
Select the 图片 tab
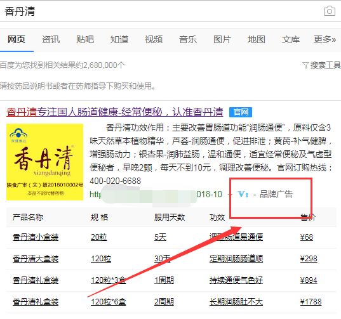point(222,39)
